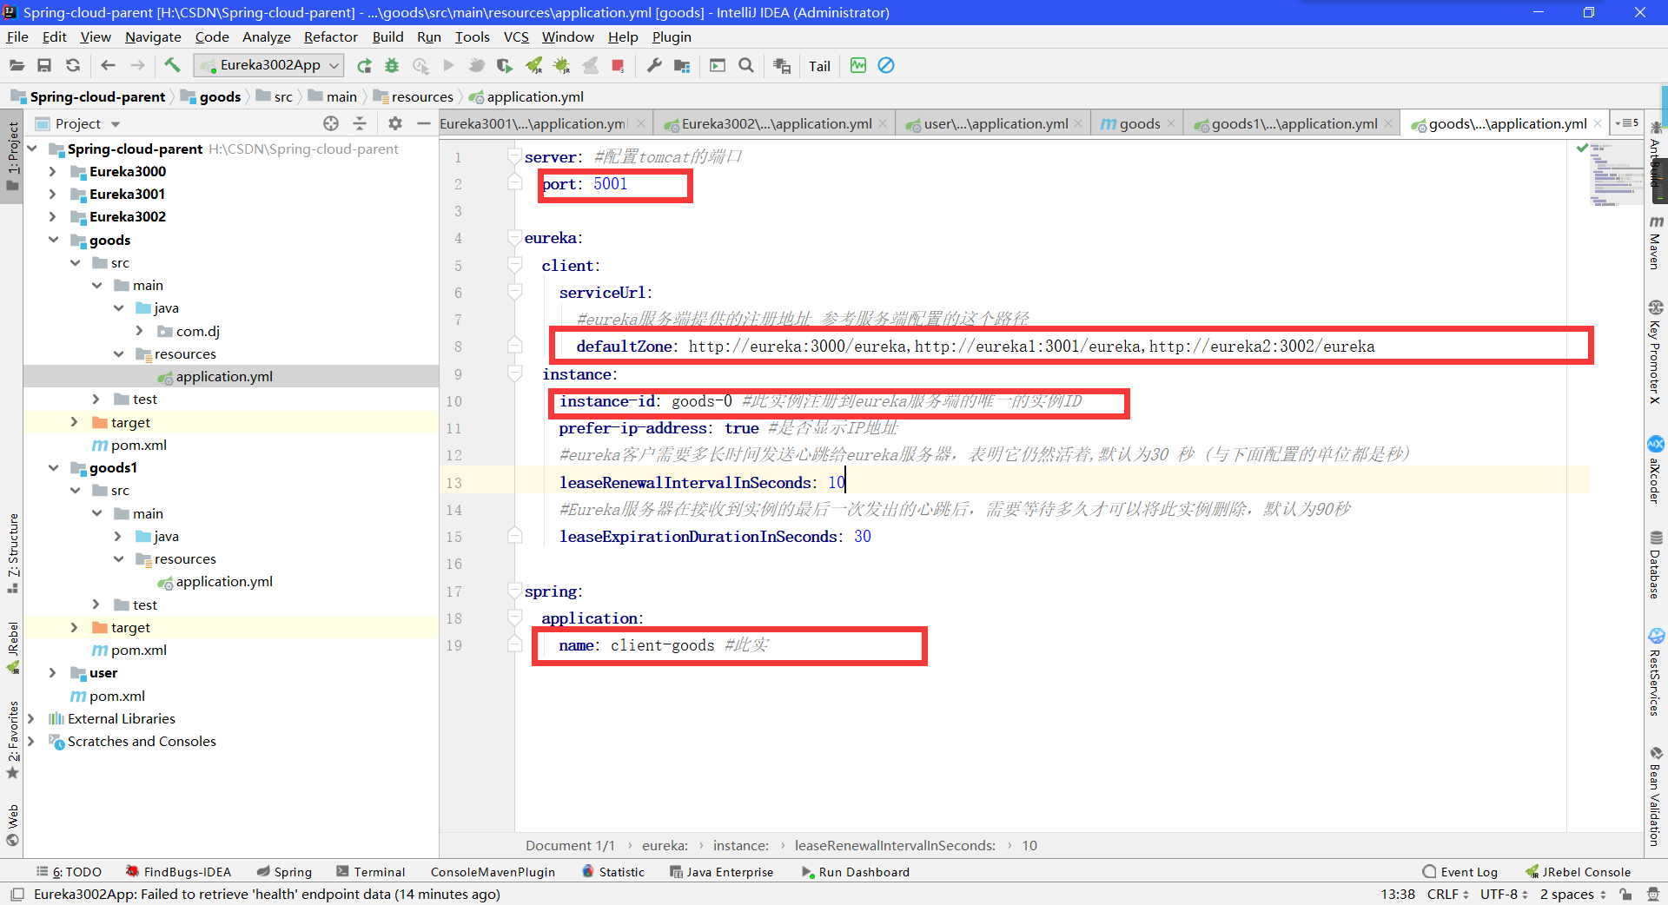Click the Tail toolbar button
The image size is (1668, 905).
pyautogui.click(x=819, y=66)
